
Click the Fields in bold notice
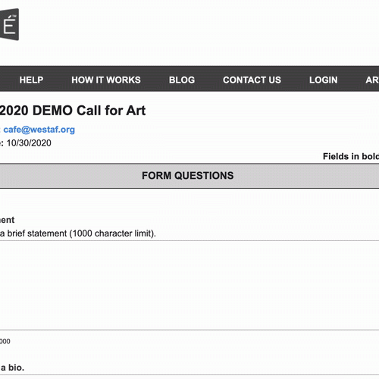point(351,156)
